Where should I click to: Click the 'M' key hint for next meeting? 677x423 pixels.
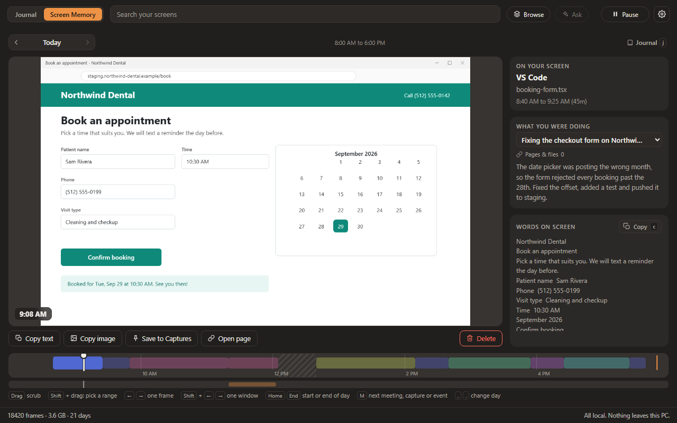(362, 396)
